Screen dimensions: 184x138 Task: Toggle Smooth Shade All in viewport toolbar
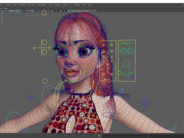pos(11,11)
